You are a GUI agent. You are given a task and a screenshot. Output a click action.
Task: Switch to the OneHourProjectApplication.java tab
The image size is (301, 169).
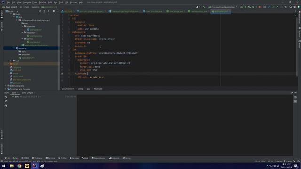124,11
